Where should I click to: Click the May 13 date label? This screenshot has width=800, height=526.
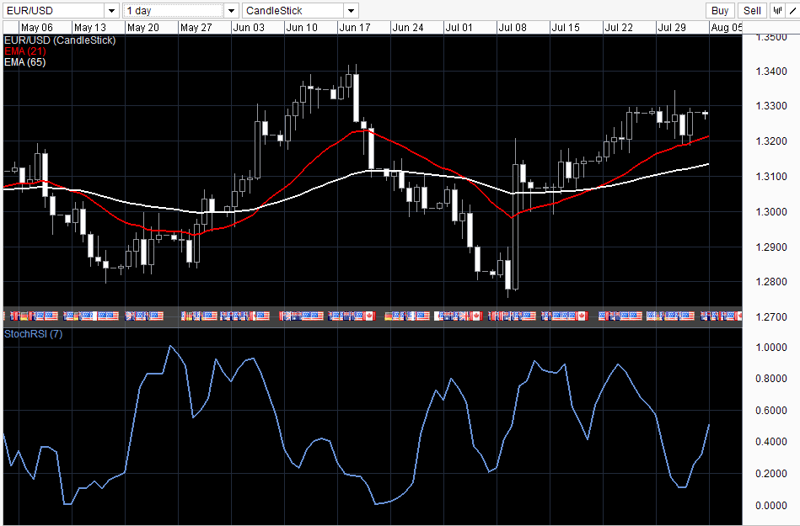click(90, 28)
